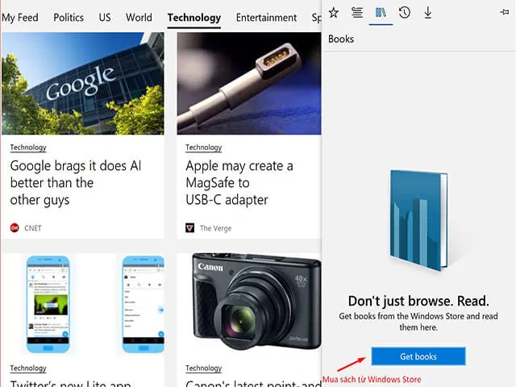
Task: Pin the hub pane with pin icon
Action: tap(504, 13)
